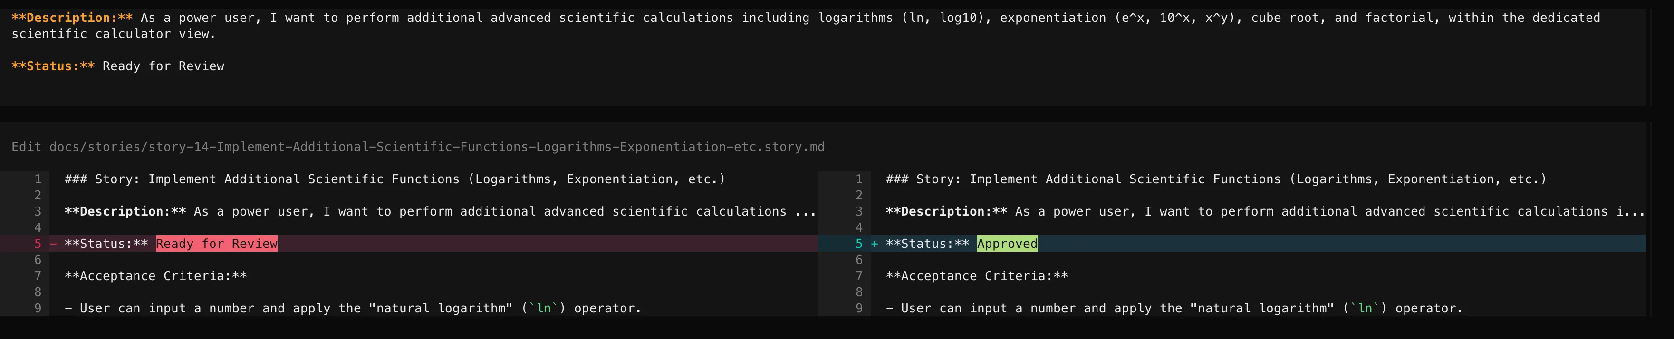This screenshot has width=1674, height=339.
Task: Click the green plus marker on added line
Action: pyautogui.click(x=874, y=244)
